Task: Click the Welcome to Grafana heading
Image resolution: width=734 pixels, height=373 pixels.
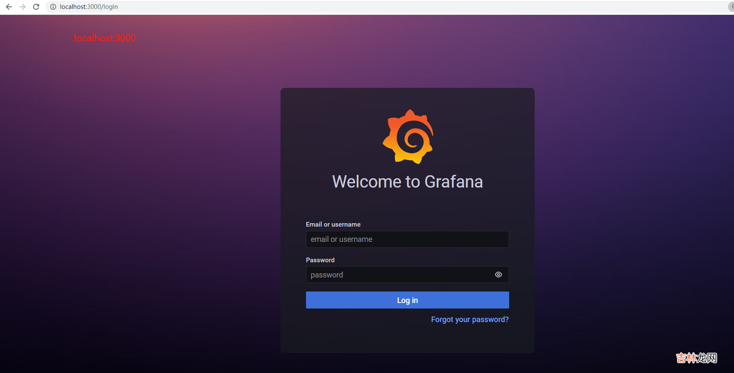Action: click(x=407, y=182)
